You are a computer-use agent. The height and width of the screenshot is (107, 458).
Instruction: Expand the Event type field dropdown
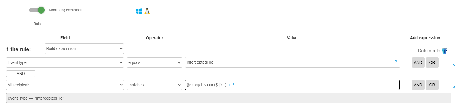click(65, 62)
